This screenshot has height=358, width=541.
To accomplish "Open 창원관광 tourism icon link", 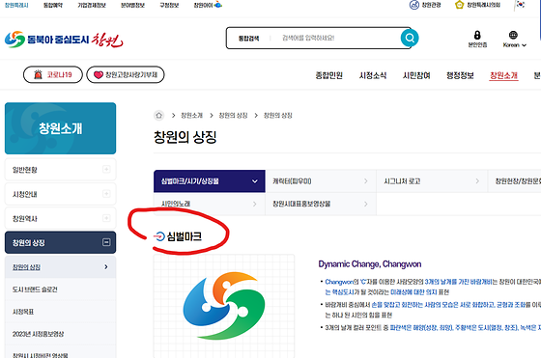I will pyautogui.click(x=425, y=5).
